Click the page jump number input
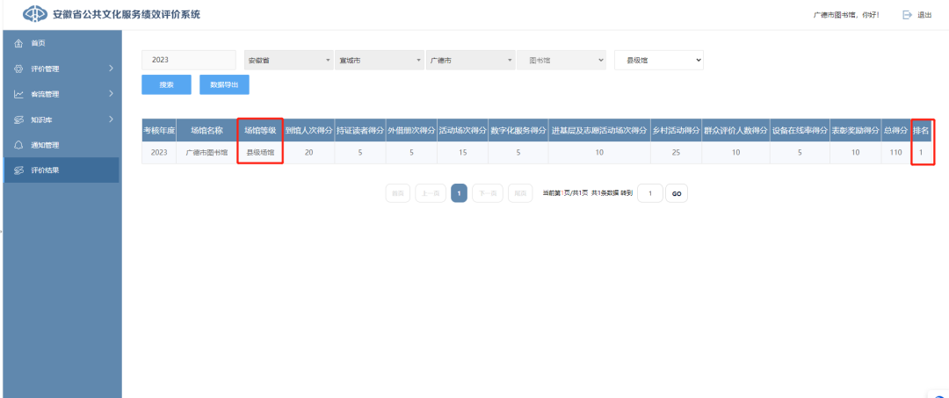The width and height of the screenshot is (949, 398). coord(650,193)
